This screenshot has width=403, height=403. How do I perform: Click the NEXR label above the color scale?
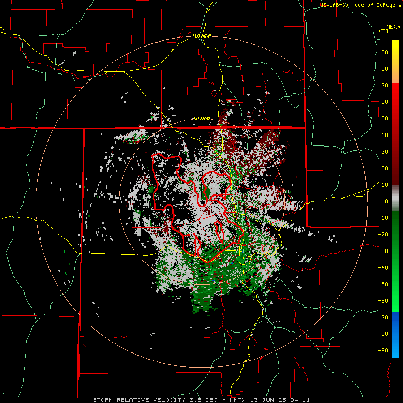(x=394, y=27)
